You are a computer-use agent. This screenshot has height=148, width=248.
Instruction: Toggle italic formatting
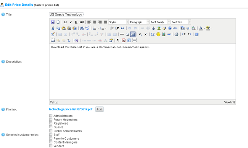coord(71,22)
